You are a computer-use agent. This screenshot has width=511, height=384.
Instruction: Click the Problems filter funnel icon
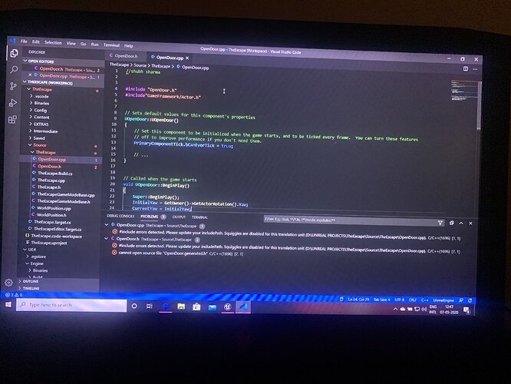pos(440,223)
